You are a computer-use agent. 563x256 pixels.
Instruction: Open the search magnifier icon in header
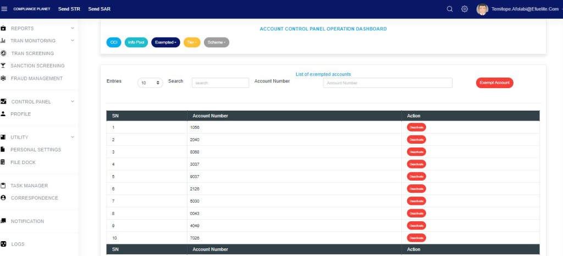[450, 9]
